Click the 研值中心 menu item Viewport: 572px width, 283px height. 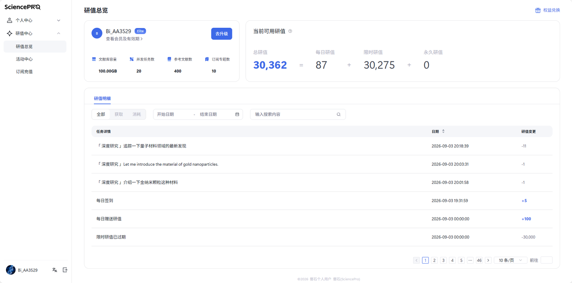pos(35,33)
